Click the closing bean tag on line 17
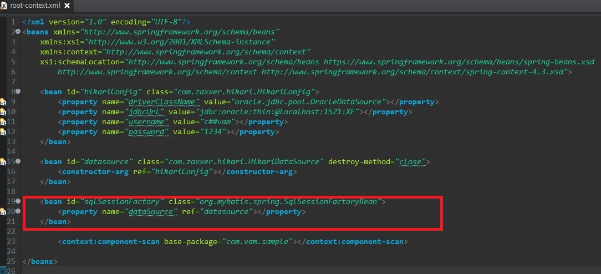601x274 pixels. pos(55,181)
